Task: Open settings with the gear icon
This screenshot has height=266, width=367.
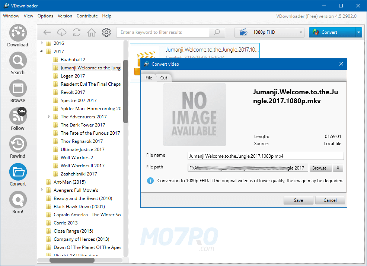Action: (x=106, y=32)
